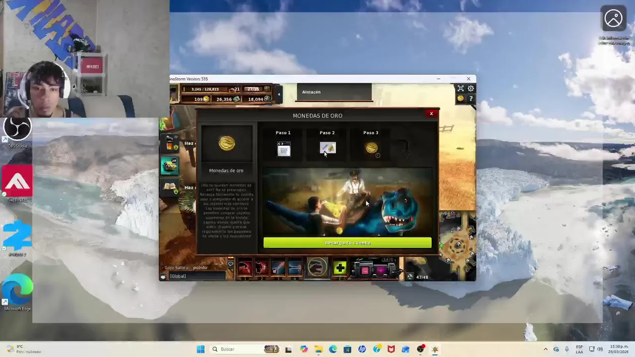Open the treasure chest sidebar item
635x357 pixels.
tap(170, 166)
